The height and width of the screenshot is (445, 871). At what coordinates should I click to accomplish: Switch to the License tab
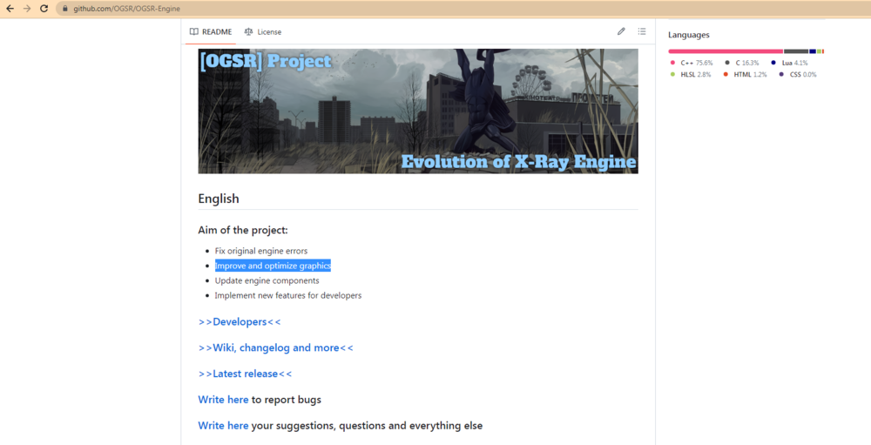[x=263, y=31]
